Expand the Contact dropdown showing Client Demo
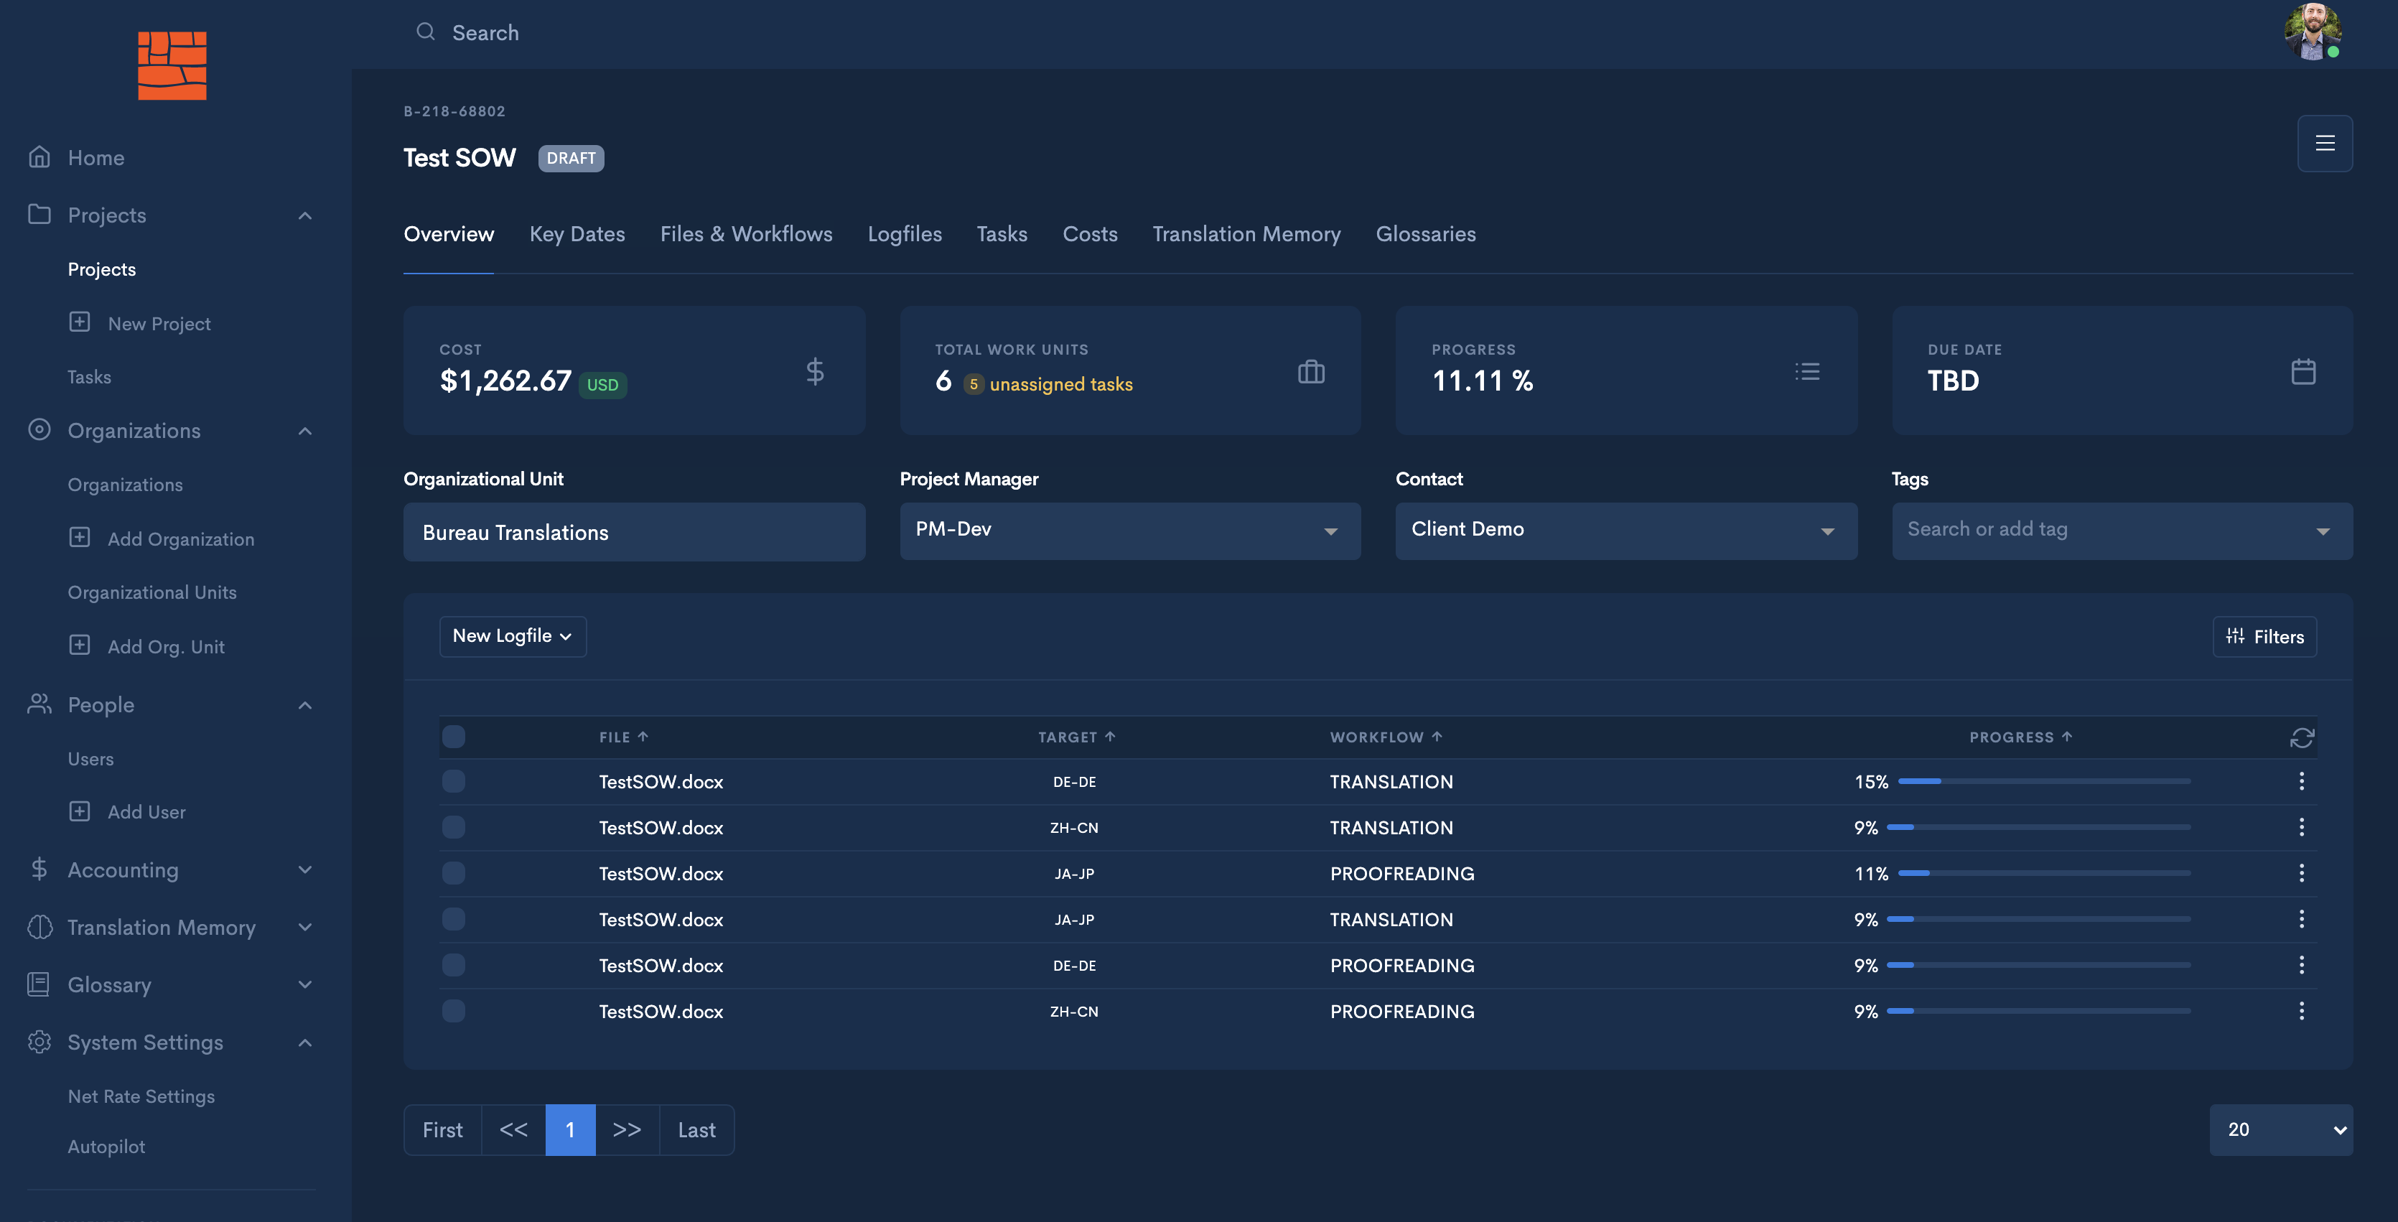 tap(1827, 531)
